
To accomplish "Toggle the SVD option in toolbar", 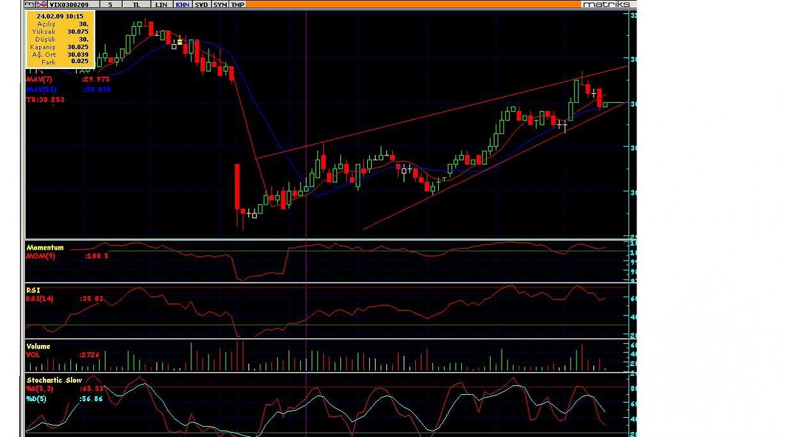I will click(202, 4).
